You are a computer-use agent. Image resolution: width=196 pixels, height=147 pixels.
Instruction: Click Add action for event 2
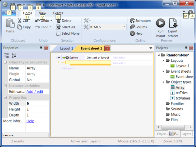coord(119,63)
